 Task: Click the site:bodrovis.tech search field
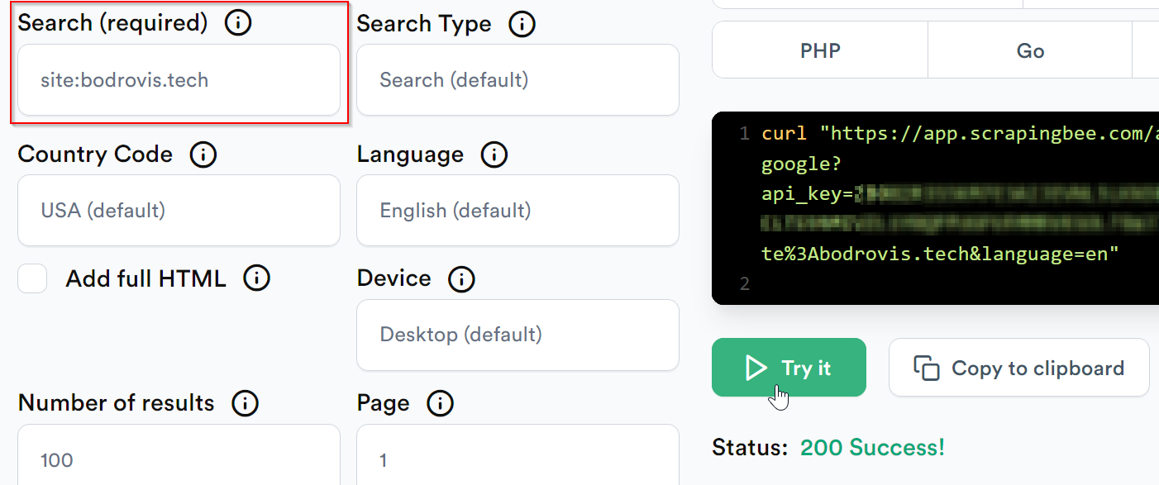179,79
